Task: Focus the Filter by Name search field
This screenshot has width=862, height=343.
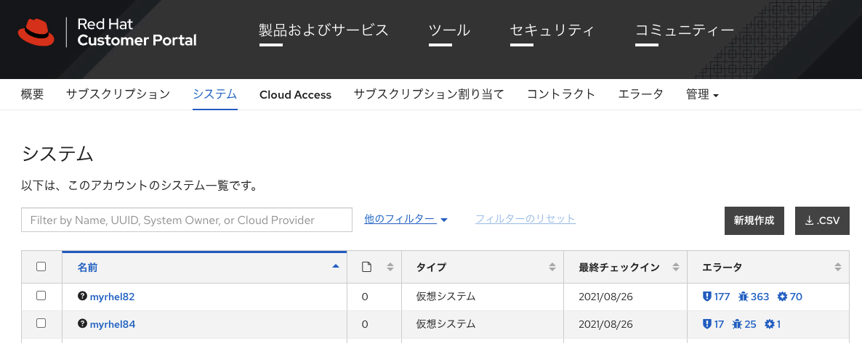Action: tap(187, 220)
